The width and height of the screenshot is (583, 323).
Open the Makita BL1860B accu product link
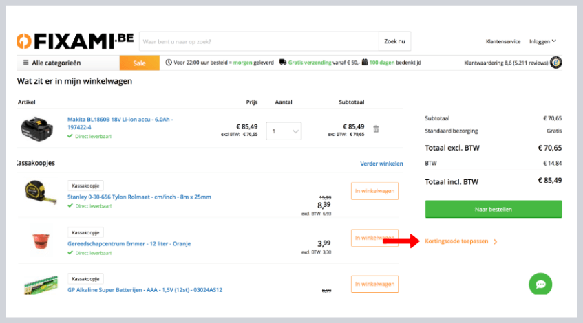coord(120,123)
